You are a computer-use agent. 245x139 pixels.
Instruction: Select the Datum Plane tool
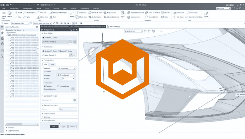tap(4, 15)
